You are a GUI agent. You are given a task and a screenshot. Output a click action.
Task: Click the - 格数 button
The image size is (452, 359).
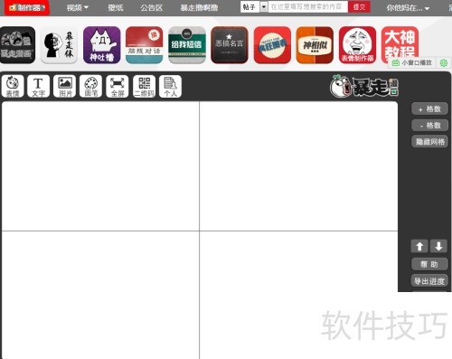tap(429, 125)
